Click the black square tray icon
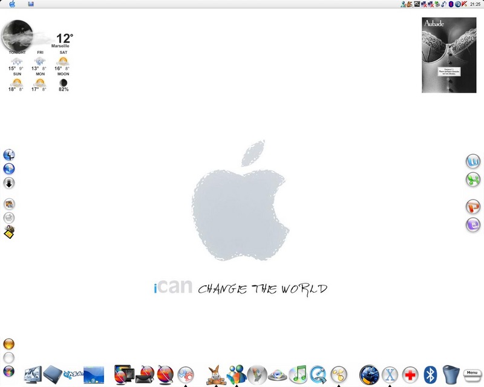Image resolution: width=484 pixels, height=387 pixels. [417, 4]
